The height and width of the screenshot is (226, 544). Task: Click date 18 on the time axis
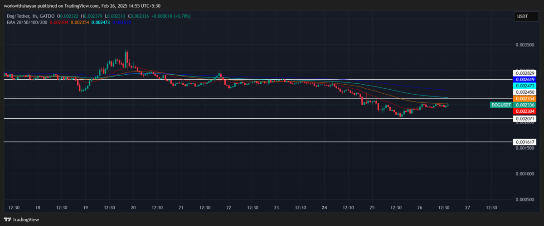click(x=38, y=208)
